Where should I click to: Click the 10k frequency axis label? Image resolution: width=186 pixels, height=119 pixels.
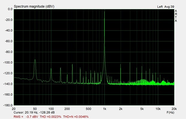click(x=158, y=109)
